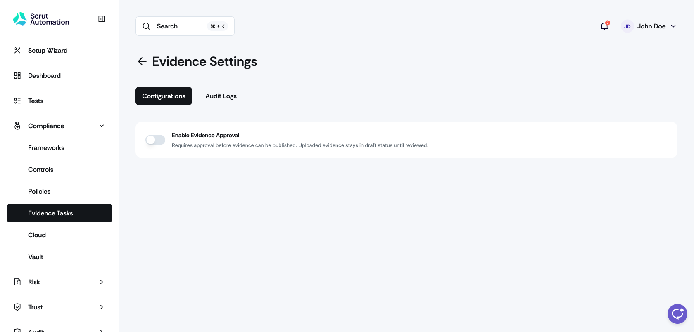The image size is (694, 332).
Task: Go to Frameworks page
Action: pos(46,148)
